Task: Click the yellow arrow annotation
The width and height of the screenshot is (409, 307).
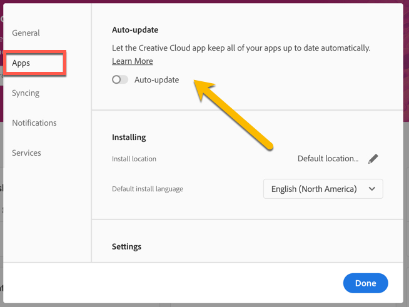Action: (235, 114)
